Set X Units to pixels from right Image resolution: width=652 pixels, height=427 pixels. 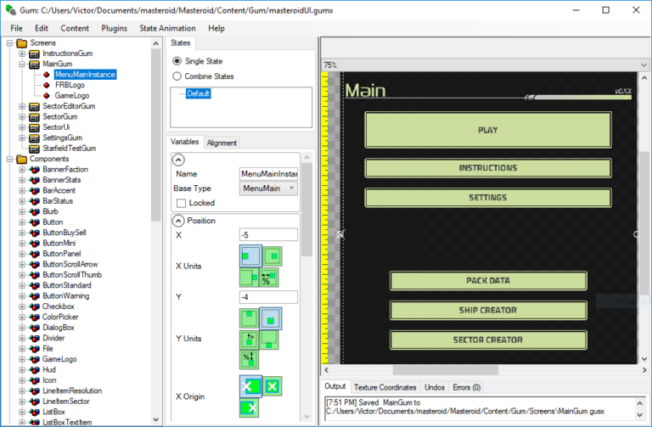tap(250, 278)
